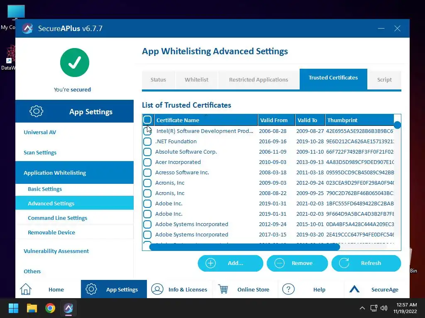
Task: Toggle the select-all certificates header checkbox
Action: (147, 120)
